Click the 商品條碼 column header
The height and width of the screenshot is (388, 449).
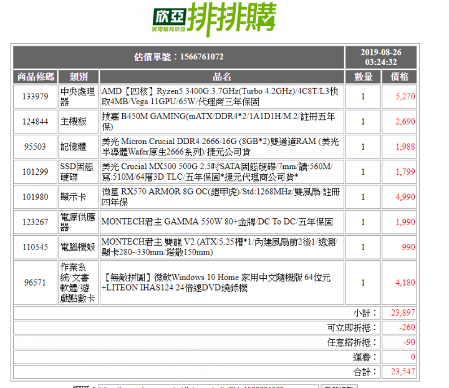(x=35, y=77)
